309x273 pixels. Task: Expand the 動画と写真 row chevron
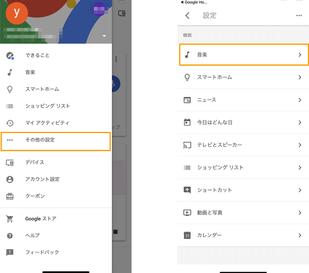(300, 213)
